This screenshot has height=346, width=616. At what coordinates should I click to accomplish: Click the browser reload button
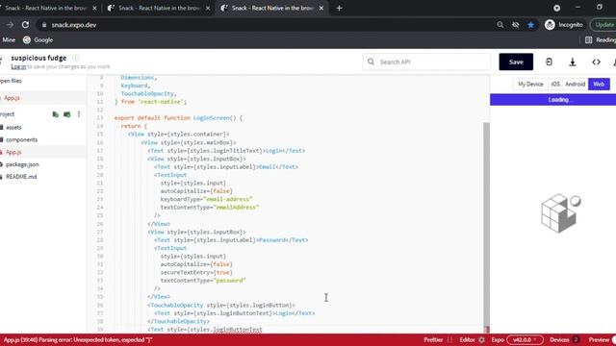point(25,25)
